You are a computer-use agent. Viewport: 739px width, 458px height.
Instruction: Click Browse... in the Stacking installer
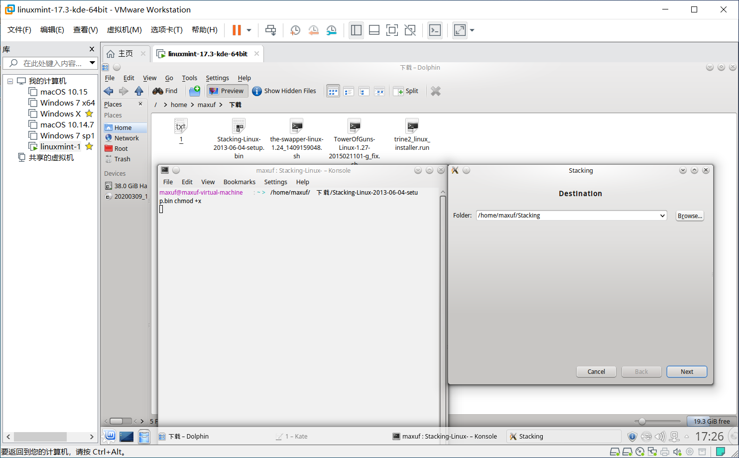690,216
